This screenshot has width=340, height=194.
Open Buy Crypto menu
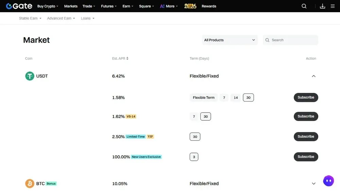48,6
